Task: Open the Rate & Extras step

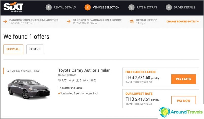Action: 143,7
